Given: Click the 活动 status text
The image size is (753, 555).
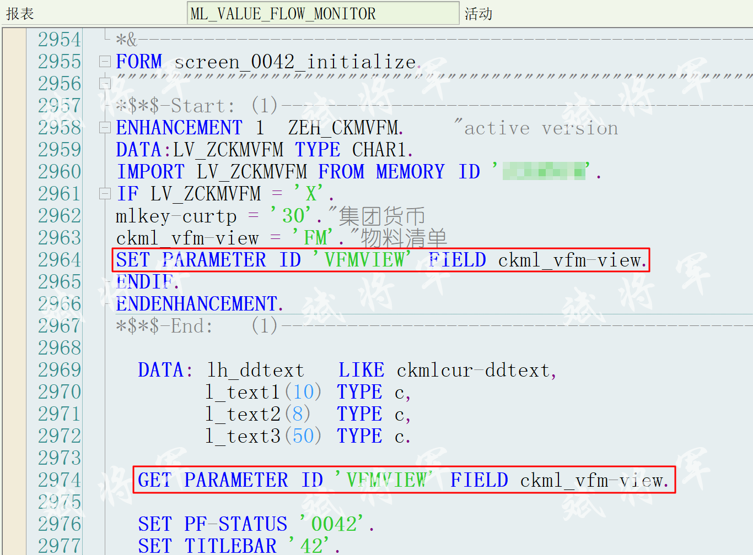Looking at the screenshot, I should click(478, 14).
